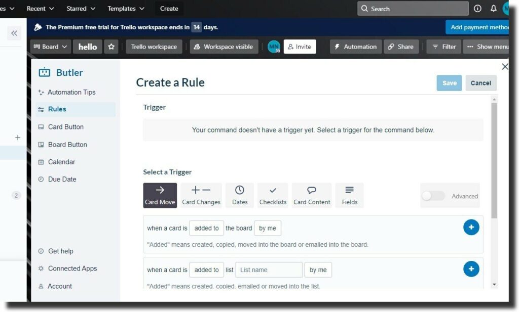Image resolution: width=519 pixels, height=312 pixels.
Task: Click the vertical scrollbar thumb
Action: pyautogui.click(x=494, y=160)
